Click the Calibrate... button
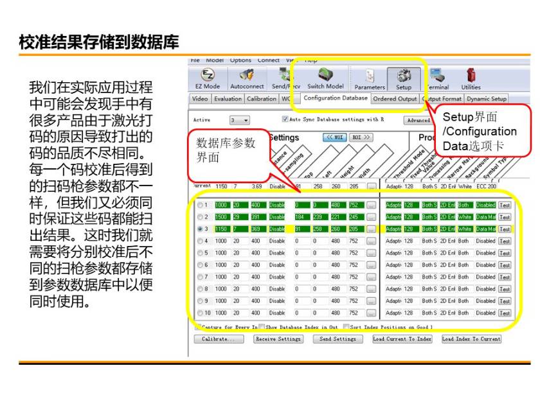Viewport: 549px width, 411px height. click(219, 339)
